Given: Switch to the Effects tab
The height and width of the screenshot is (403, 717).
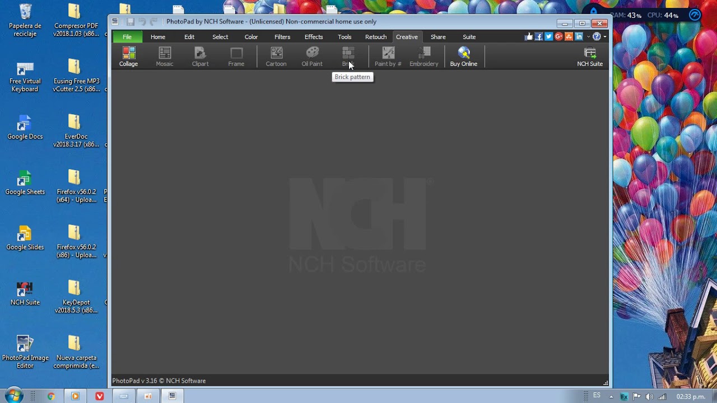Looking at the screenshot, I should pyautogui.click(x=314, y=37).
